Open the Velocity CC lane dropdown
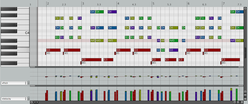Screen dimensions: 248x104 [14, 99]
